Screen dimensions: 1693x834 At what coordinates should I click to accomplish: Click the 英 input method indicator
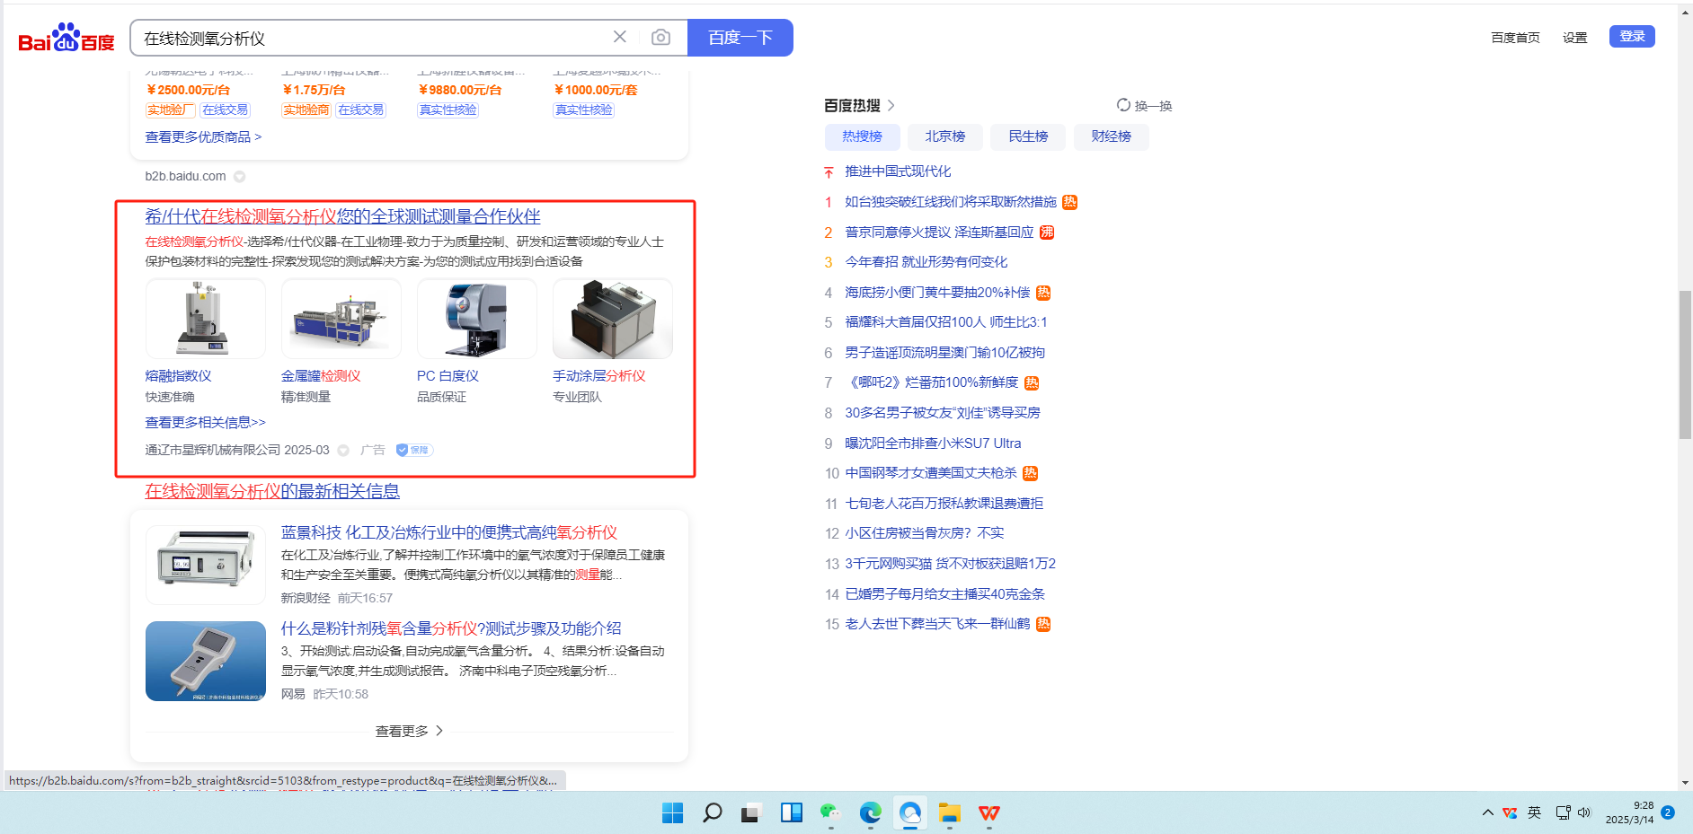tap(1534, 812)
